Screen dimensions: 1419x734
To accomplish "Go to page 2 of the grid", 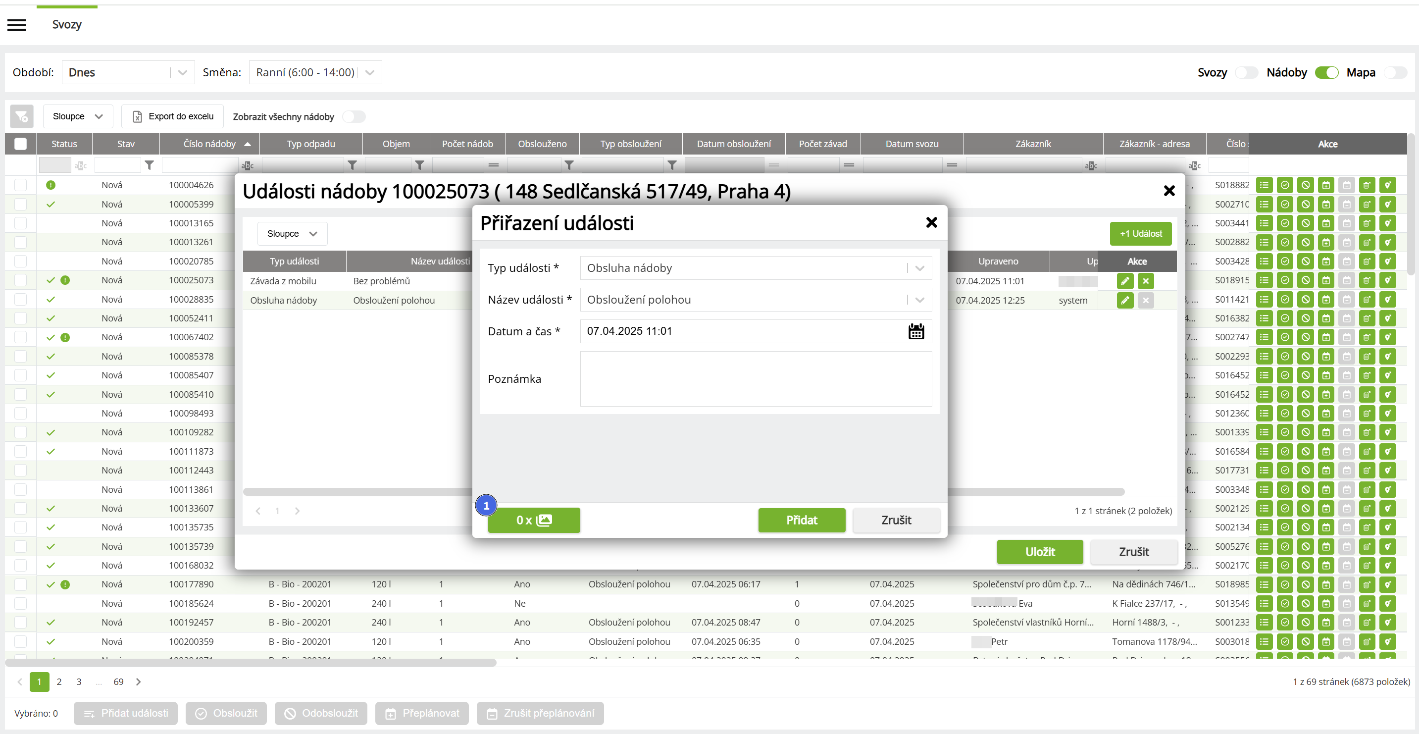I will tap(59, 682).
